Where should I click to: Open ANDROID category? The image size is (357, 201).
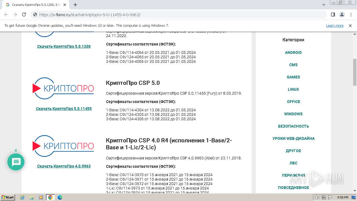[293, 52]
